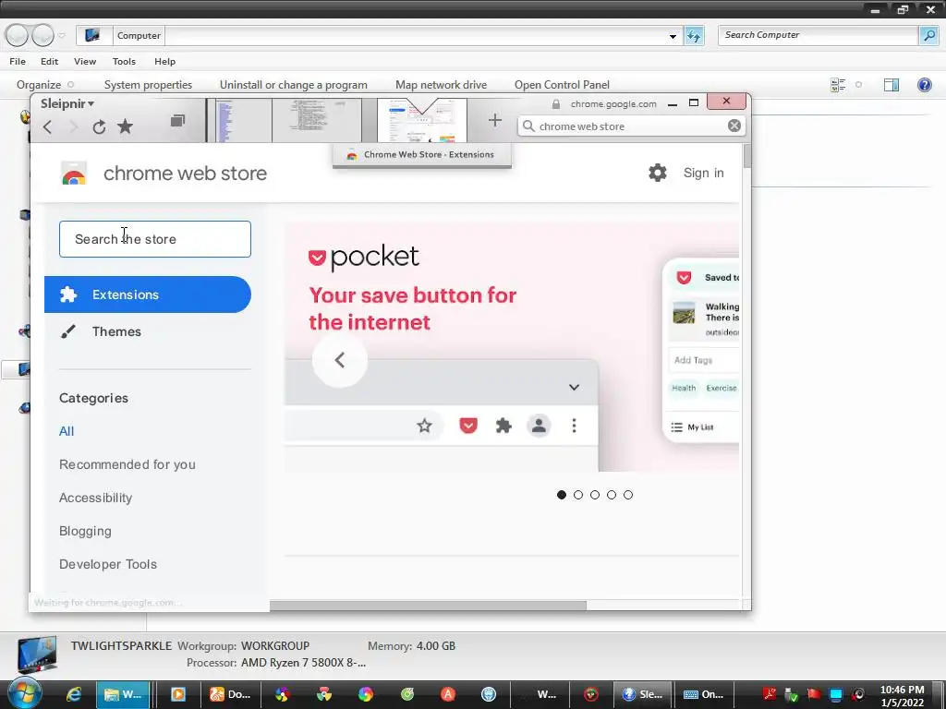Launch Internet Explorer from the taskbar
The image size is (946, 709).
coord(74,694)
